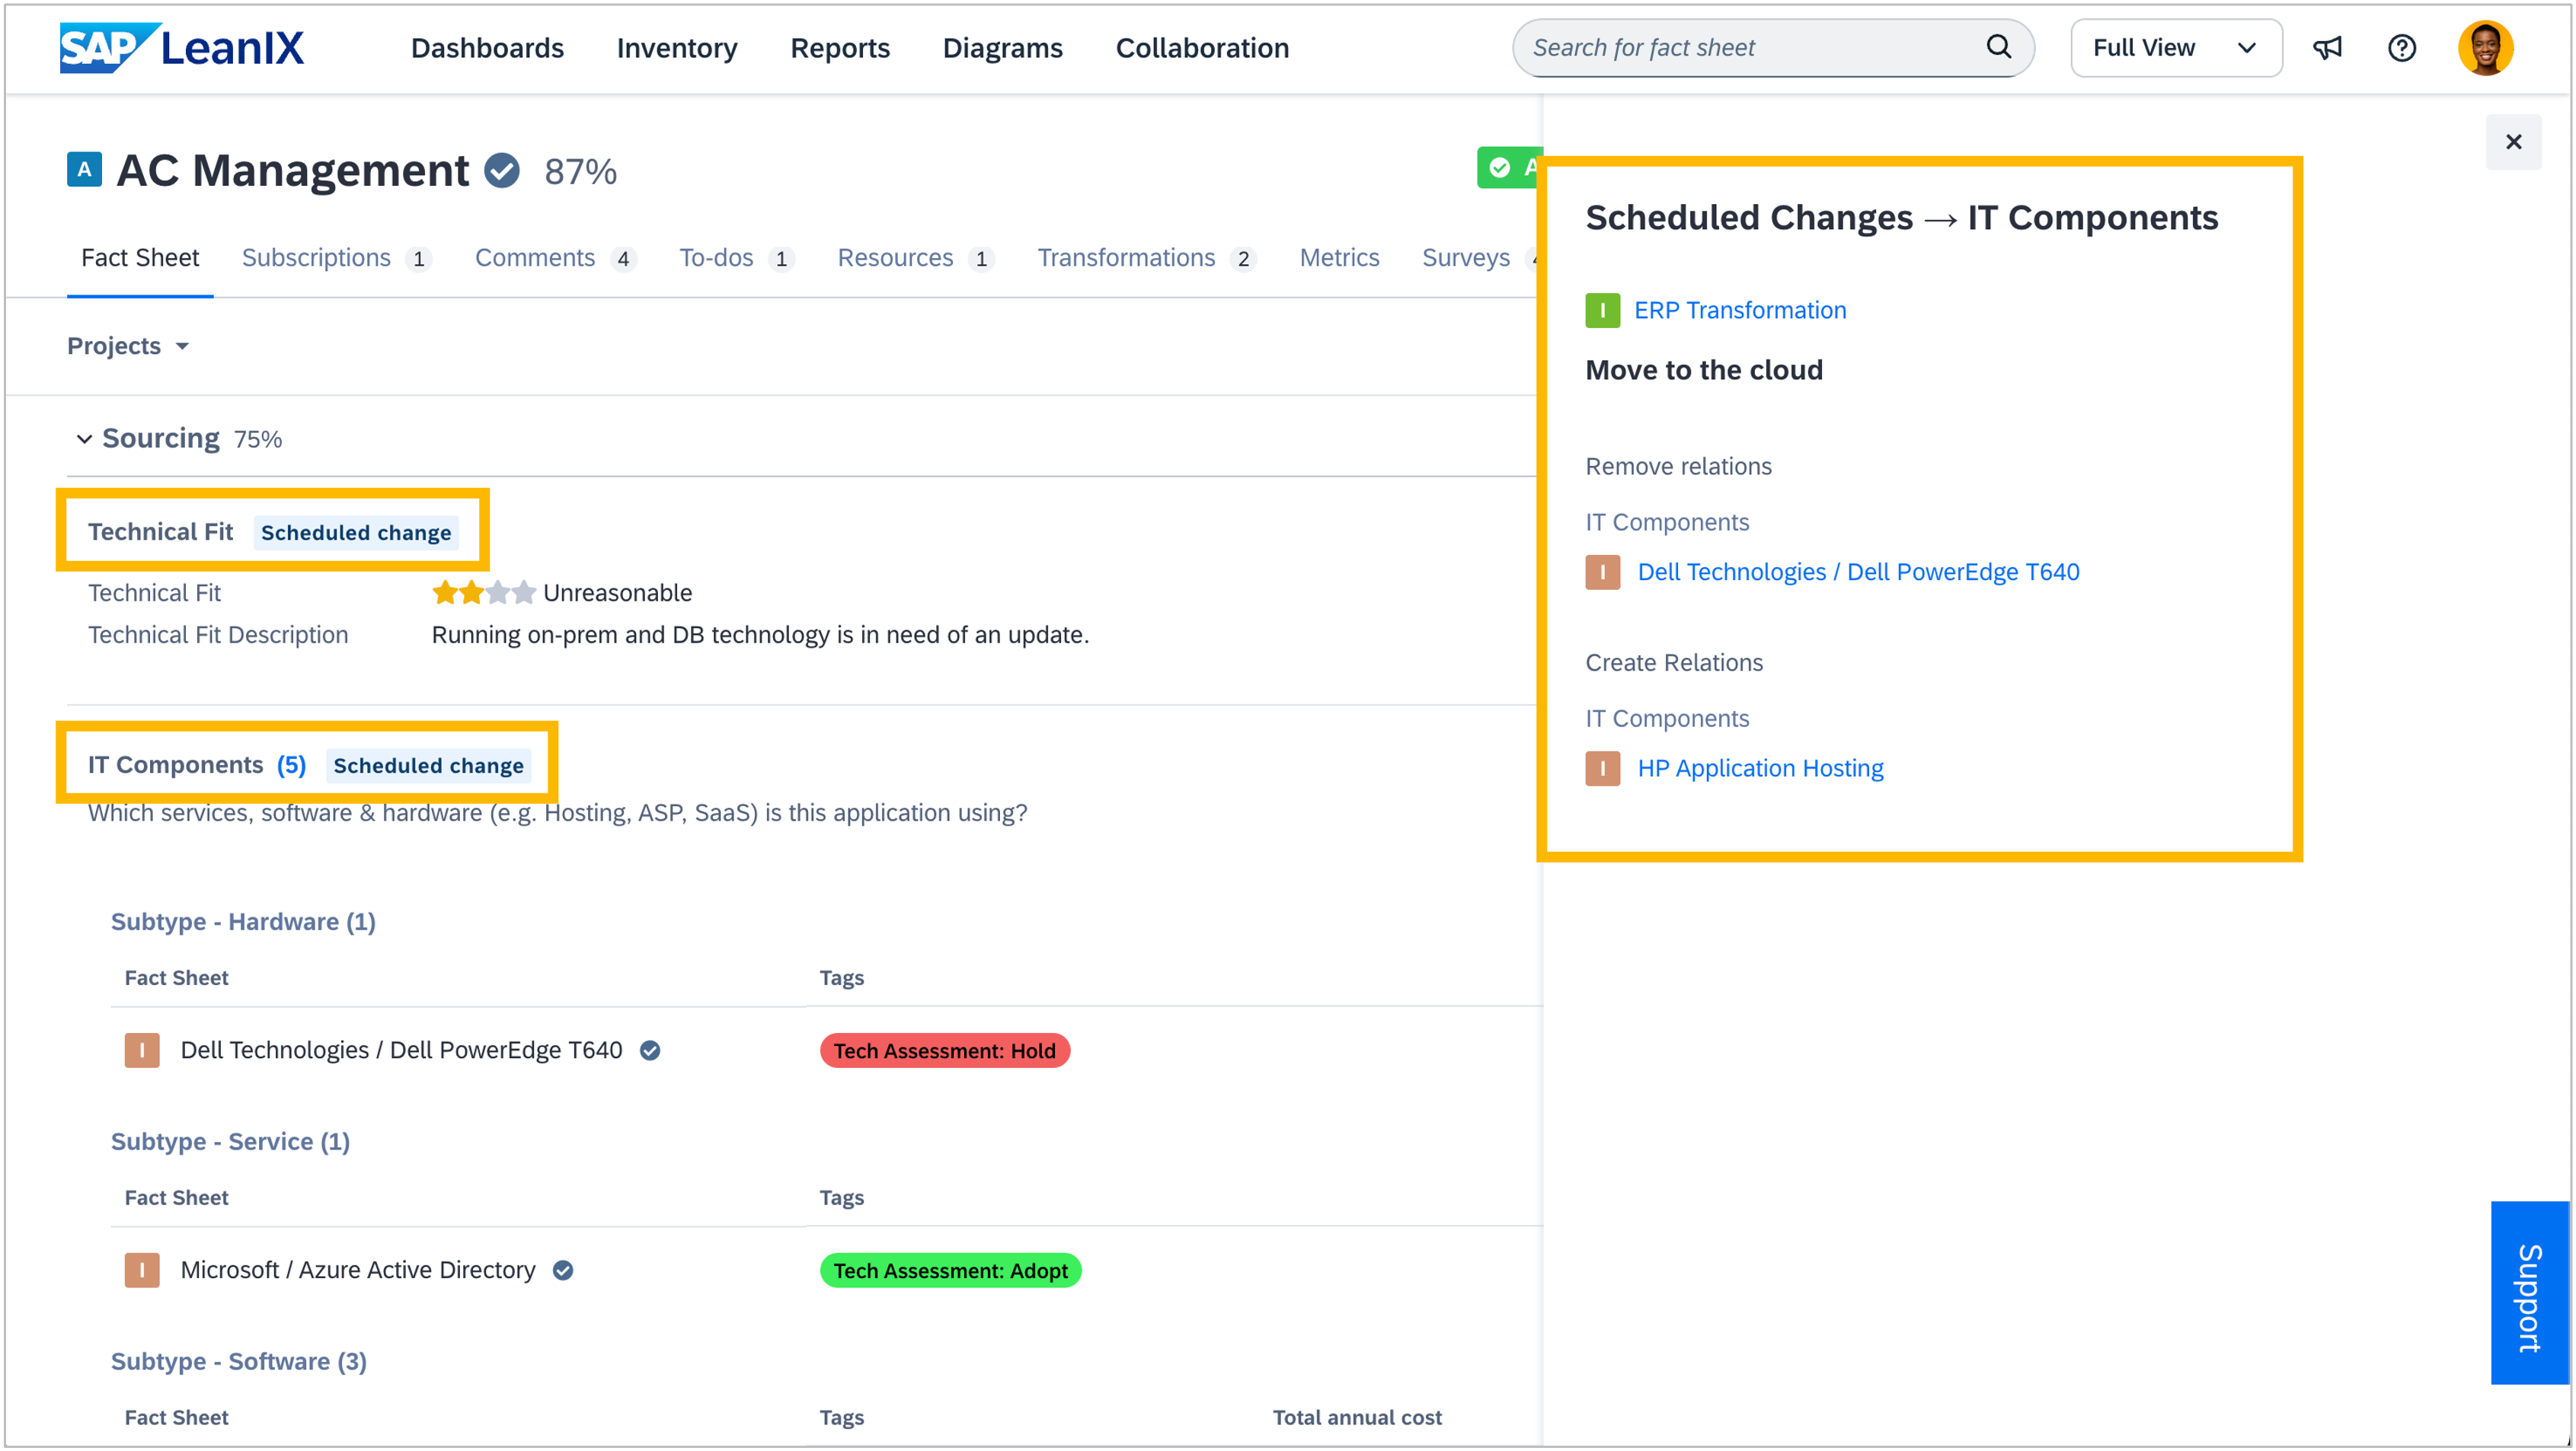Image resolution: width=2576 pixels, height=1451 pixels.
Task: Click the SAP LeanIX logo
Action: [182, 47]
